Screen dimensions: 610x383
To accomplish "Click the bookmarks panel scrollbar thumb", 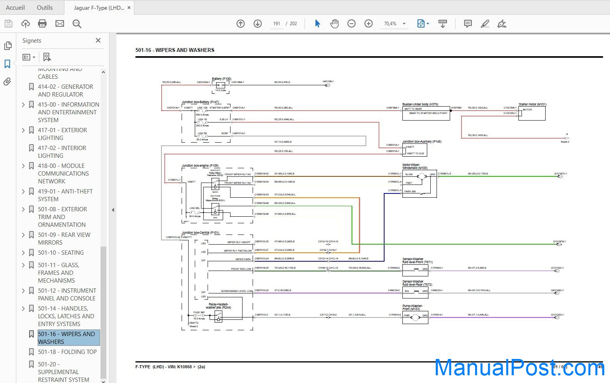I will 103,312.
